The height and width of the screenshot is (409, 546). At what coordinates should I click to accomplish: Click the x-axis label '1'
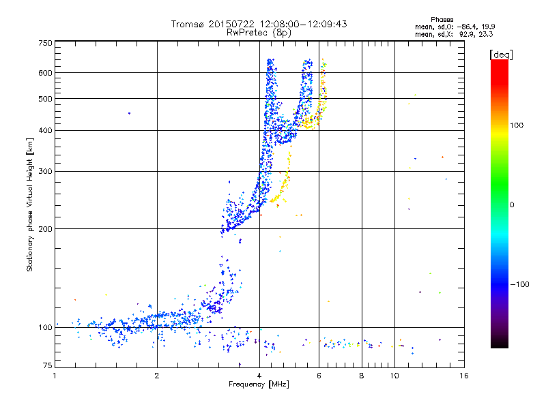click(55, 376)
